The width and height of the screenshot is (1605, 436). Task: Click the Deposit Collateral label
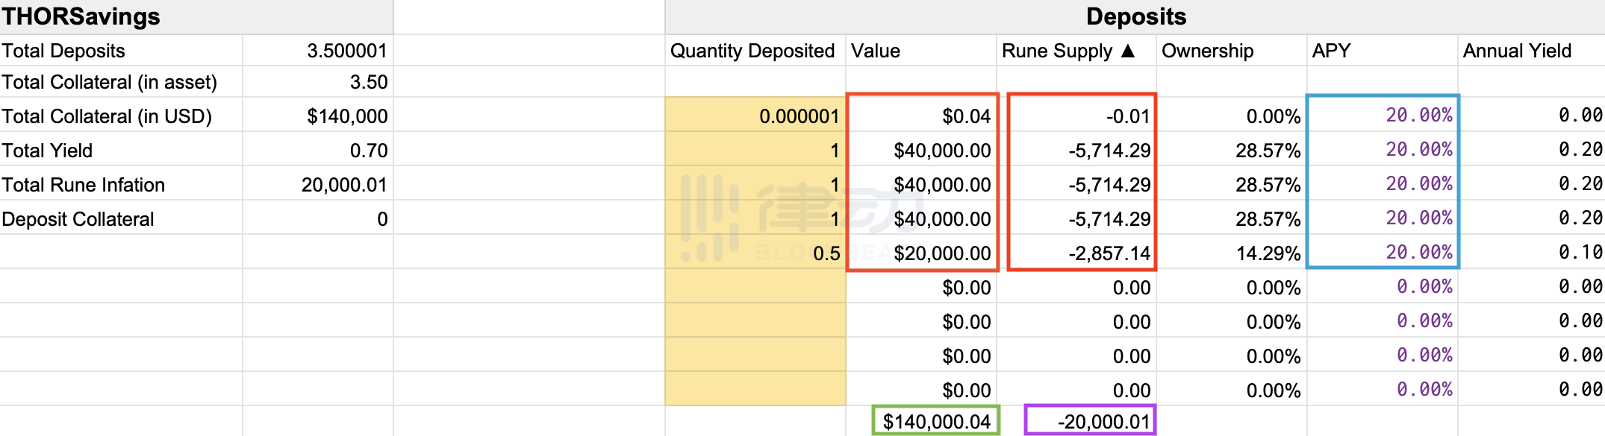pyautogui.click(x=78, y=219)
